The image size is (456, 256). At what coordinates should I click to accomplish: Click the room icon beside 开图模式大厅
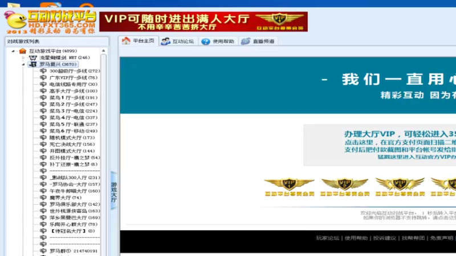click(x=43, y=151)
